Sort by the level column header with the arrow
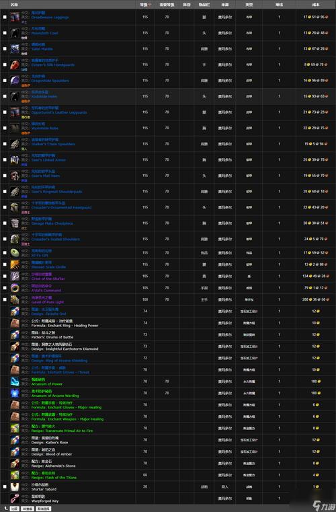 tap(145, 5)
